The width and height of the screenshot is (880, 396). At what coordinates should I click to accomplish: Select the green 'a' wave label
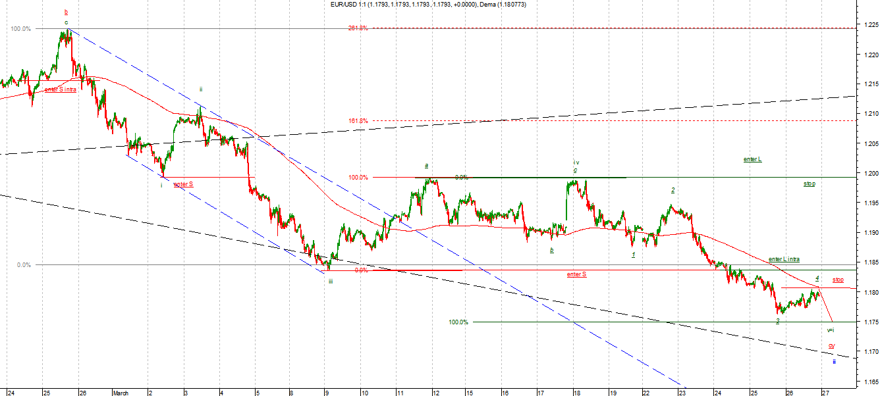pyautogui.click(x=427, y=165)
